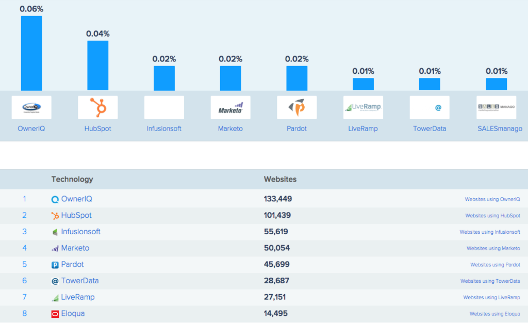The height and width of the screenshot is (323, 528).
Task: Click the website count 28,687
Action: pyautogui.click(x=276, y=281)
